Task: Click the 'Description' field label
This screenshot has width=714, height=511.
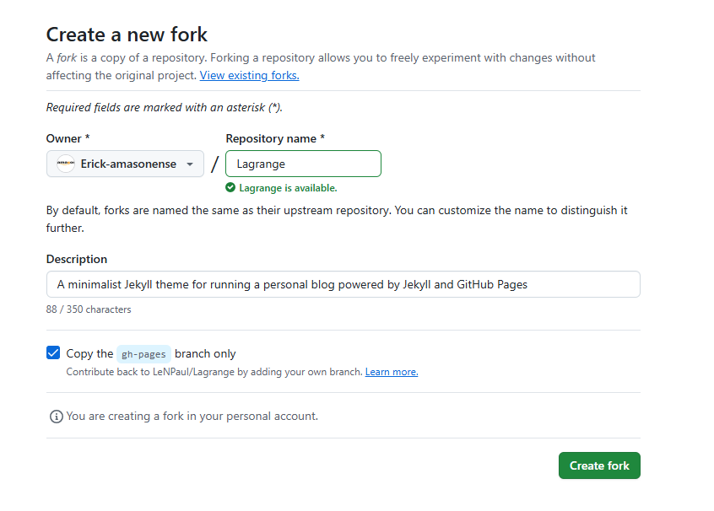Action: 77,259
